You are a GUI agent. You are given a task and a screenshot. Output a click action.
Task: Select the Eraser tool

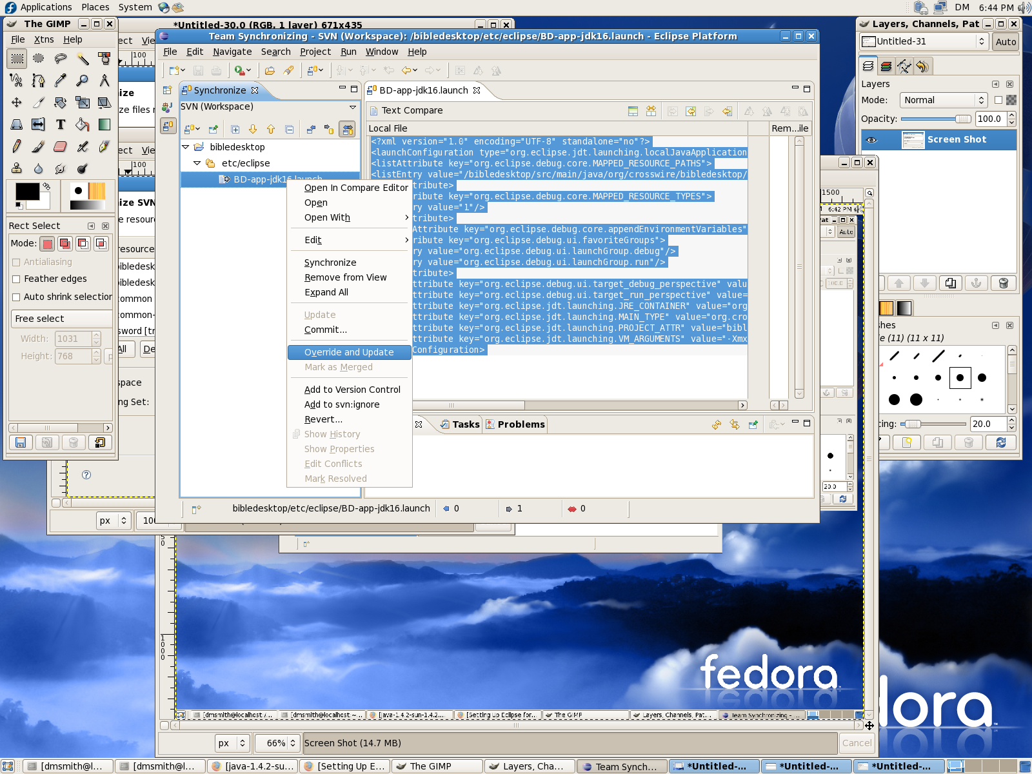click(x=60, y=147)
